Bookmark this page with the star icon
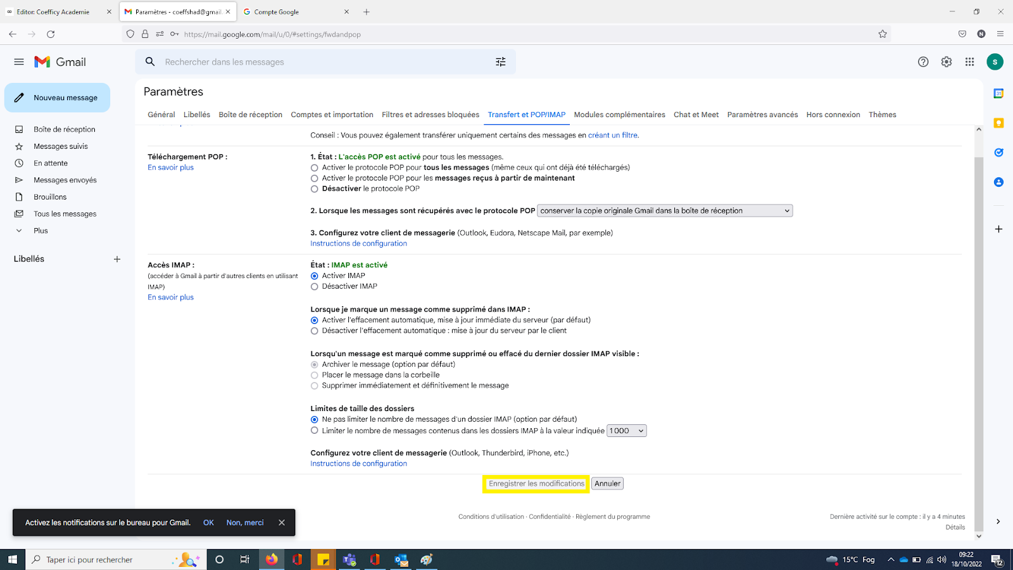 (883, 34)
